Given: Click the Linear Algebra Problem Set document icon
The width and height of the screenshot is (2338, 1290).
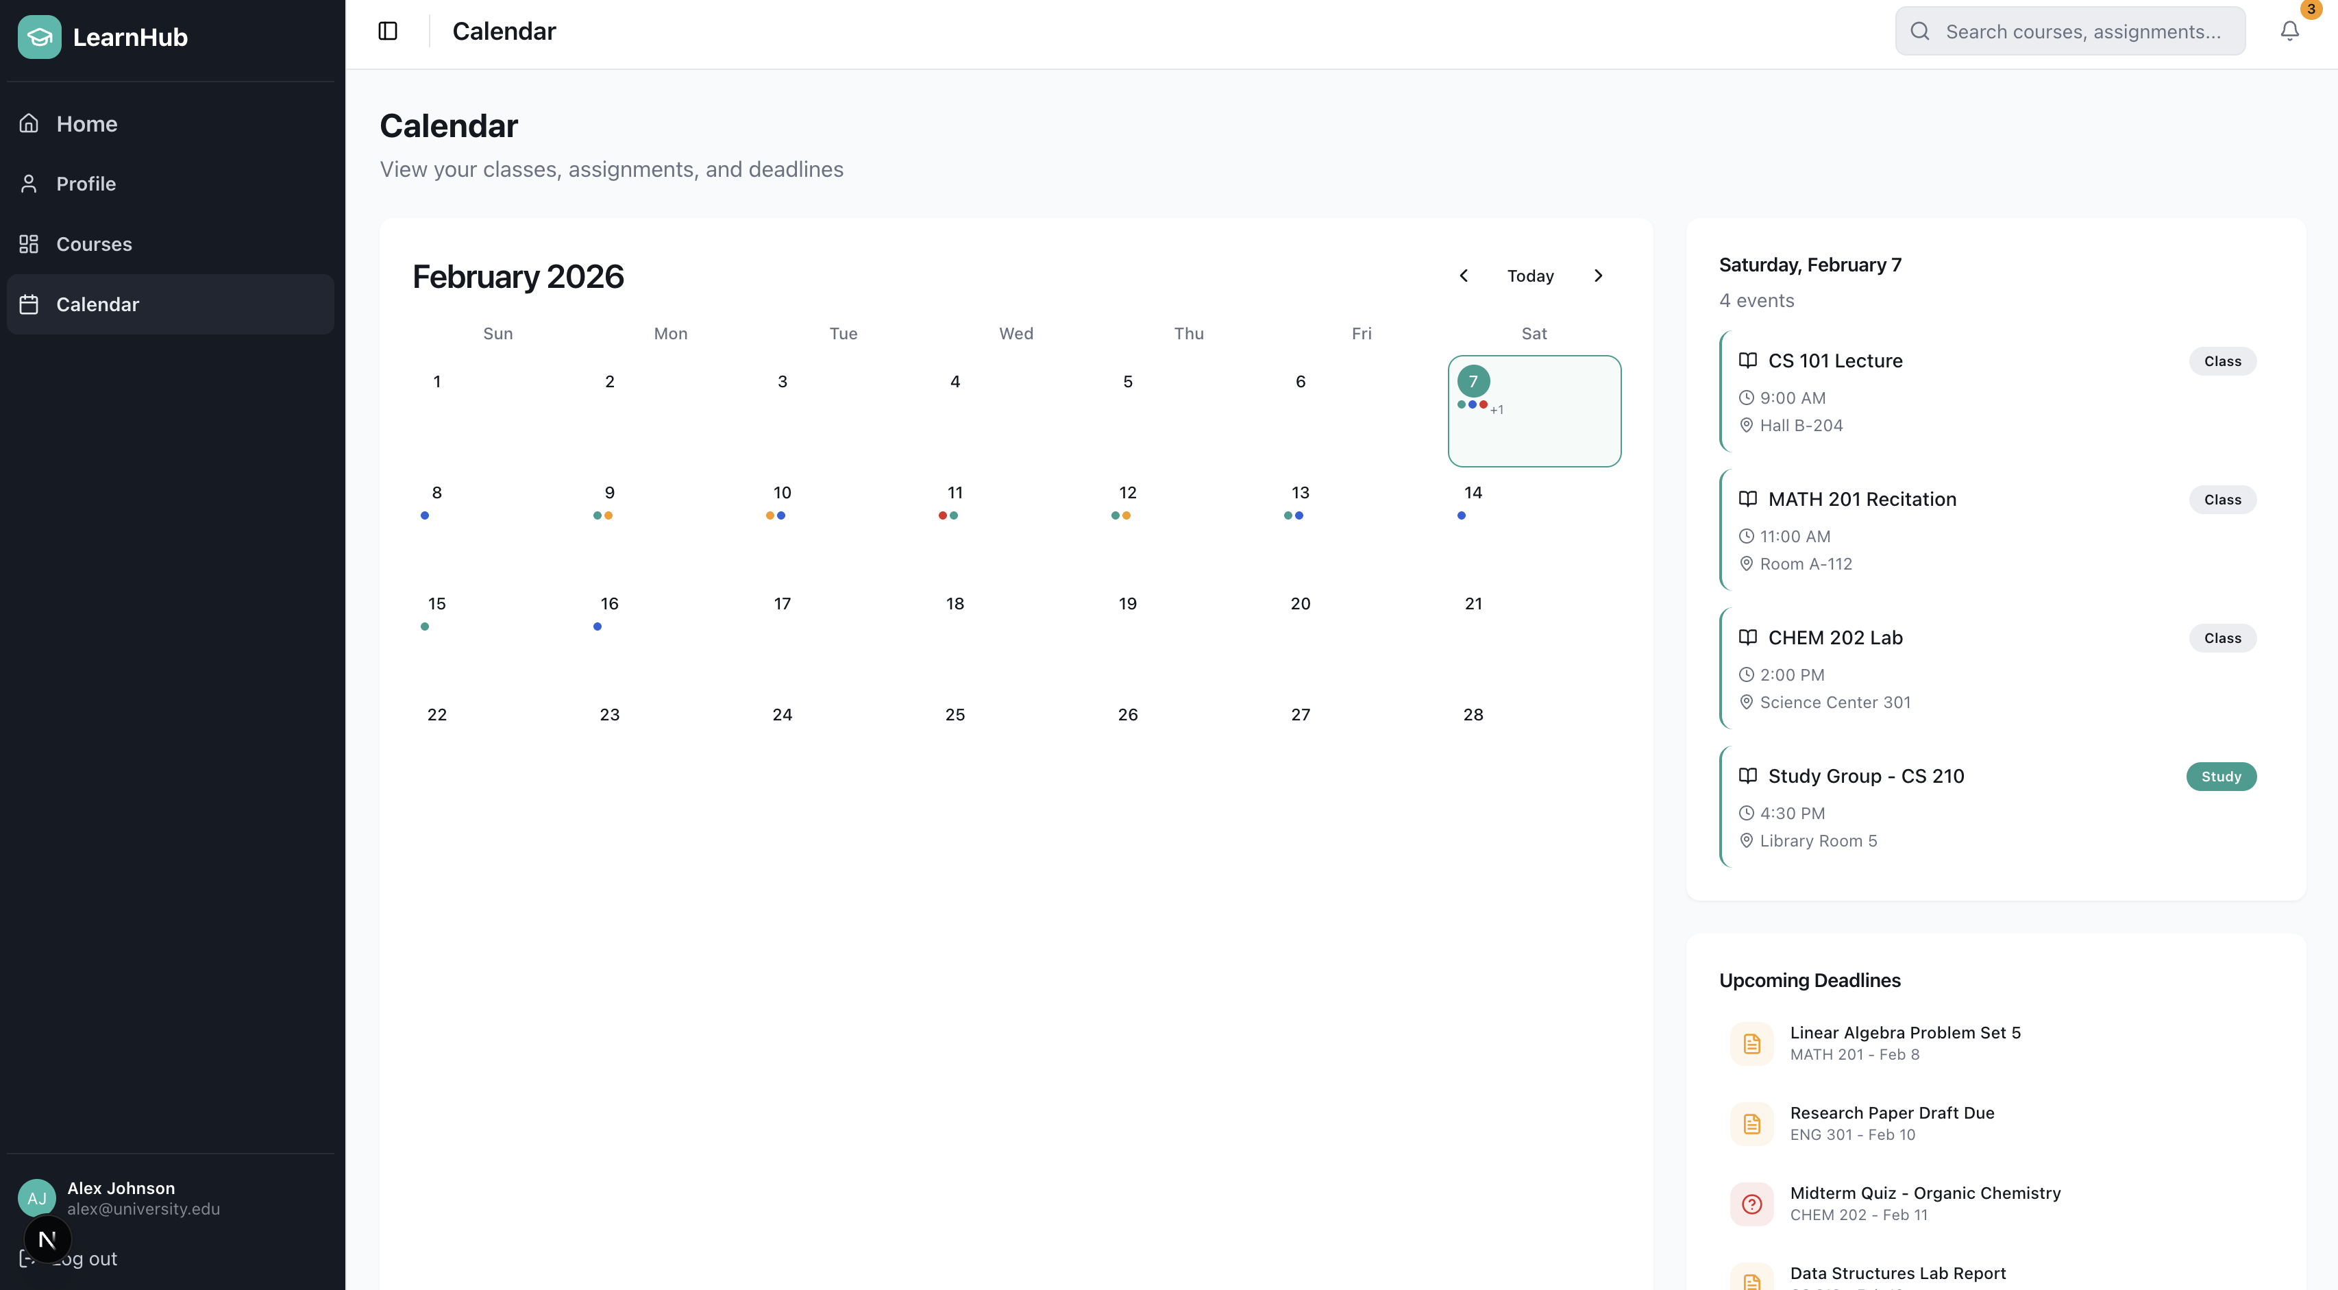Looking at the screenshot, I should [1751, 1043].
